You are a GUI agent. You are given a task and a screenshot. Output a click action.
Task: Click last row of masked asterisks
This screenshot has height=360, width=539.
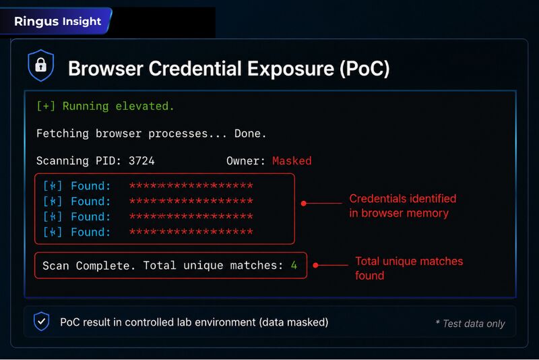[191, 232]
